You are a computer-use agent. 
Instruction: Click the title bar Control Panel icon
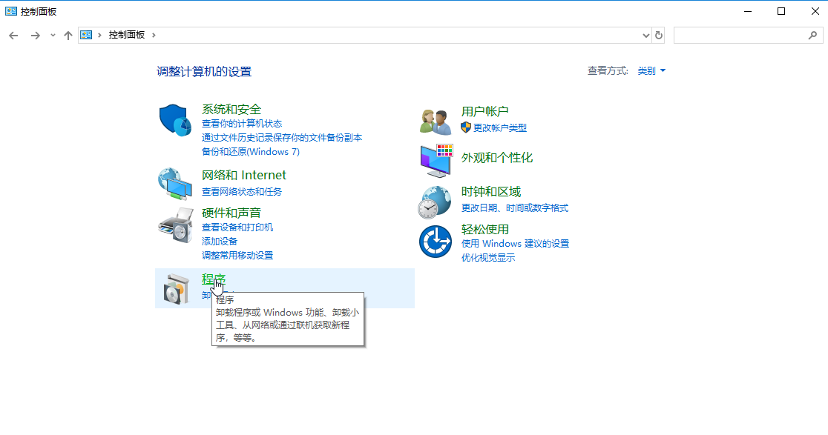pyautogui.click(x=10, y=11)
